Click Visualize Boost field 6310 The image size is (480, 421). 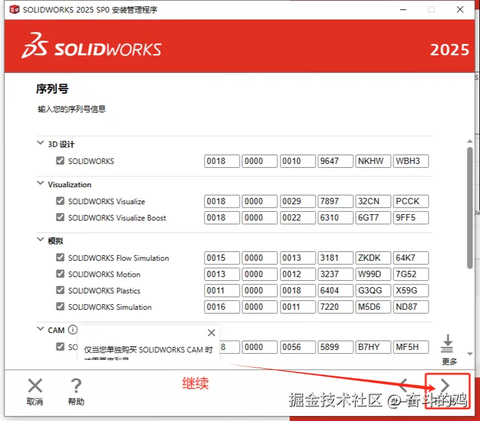[336, 217]
